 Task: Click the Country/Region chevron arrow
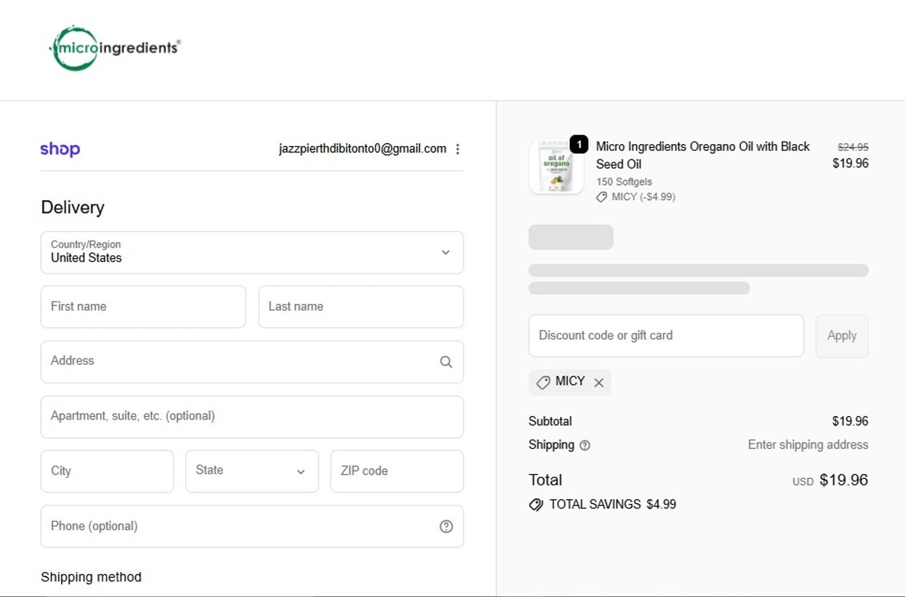click(445, 253)
